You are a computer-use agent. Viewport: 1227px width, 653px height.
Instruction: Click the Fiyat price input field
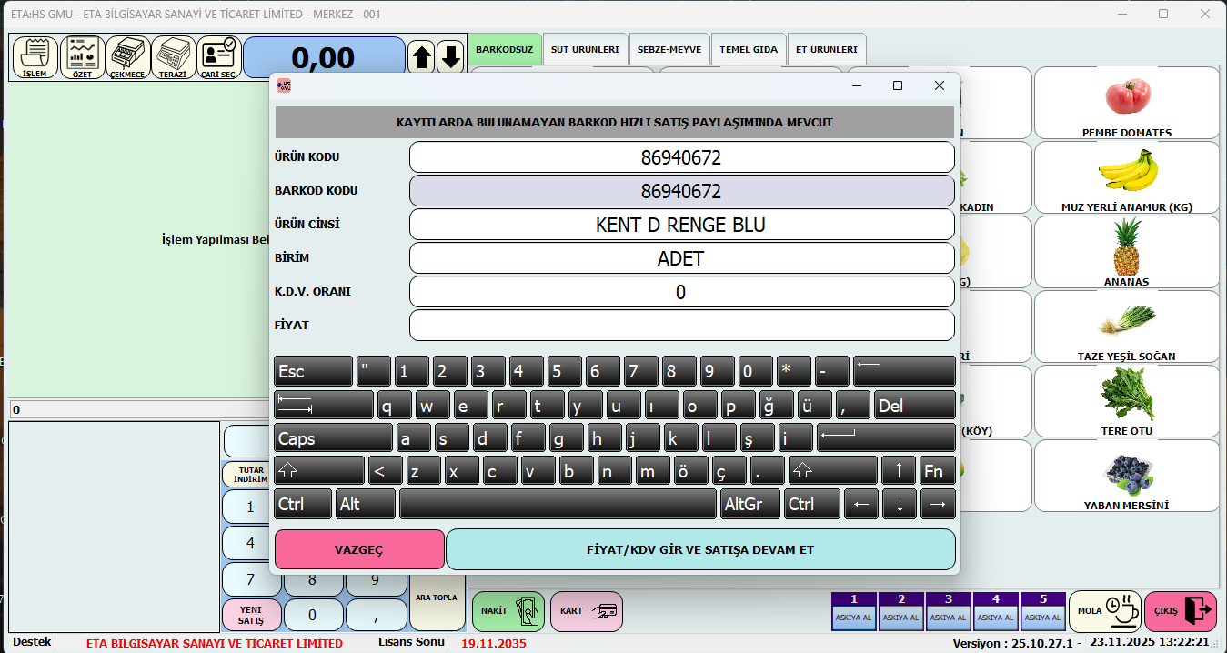[x=681, y=326]
